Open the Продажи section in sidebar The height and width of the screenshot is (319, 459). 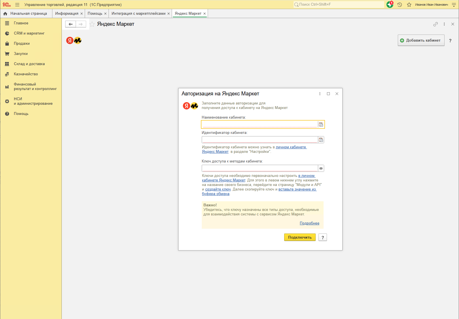point(22,44)
